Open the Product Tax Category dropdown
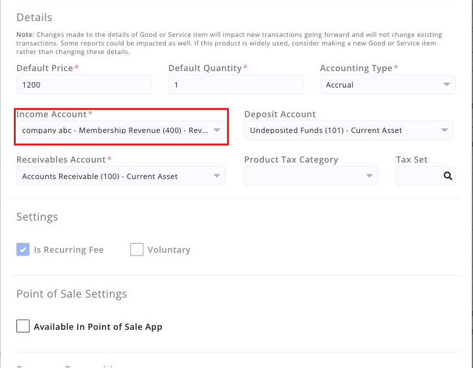Screen dimensions: 473x368 [x=311, y=176]
